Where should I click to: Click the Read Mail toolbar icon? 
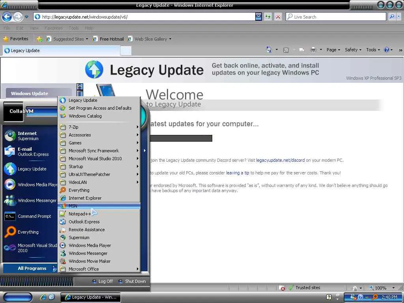pyautogui.click(x=302, y=50)
